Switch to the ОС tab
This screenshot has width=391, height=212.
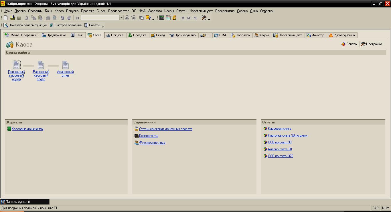[x=205, y=35]
